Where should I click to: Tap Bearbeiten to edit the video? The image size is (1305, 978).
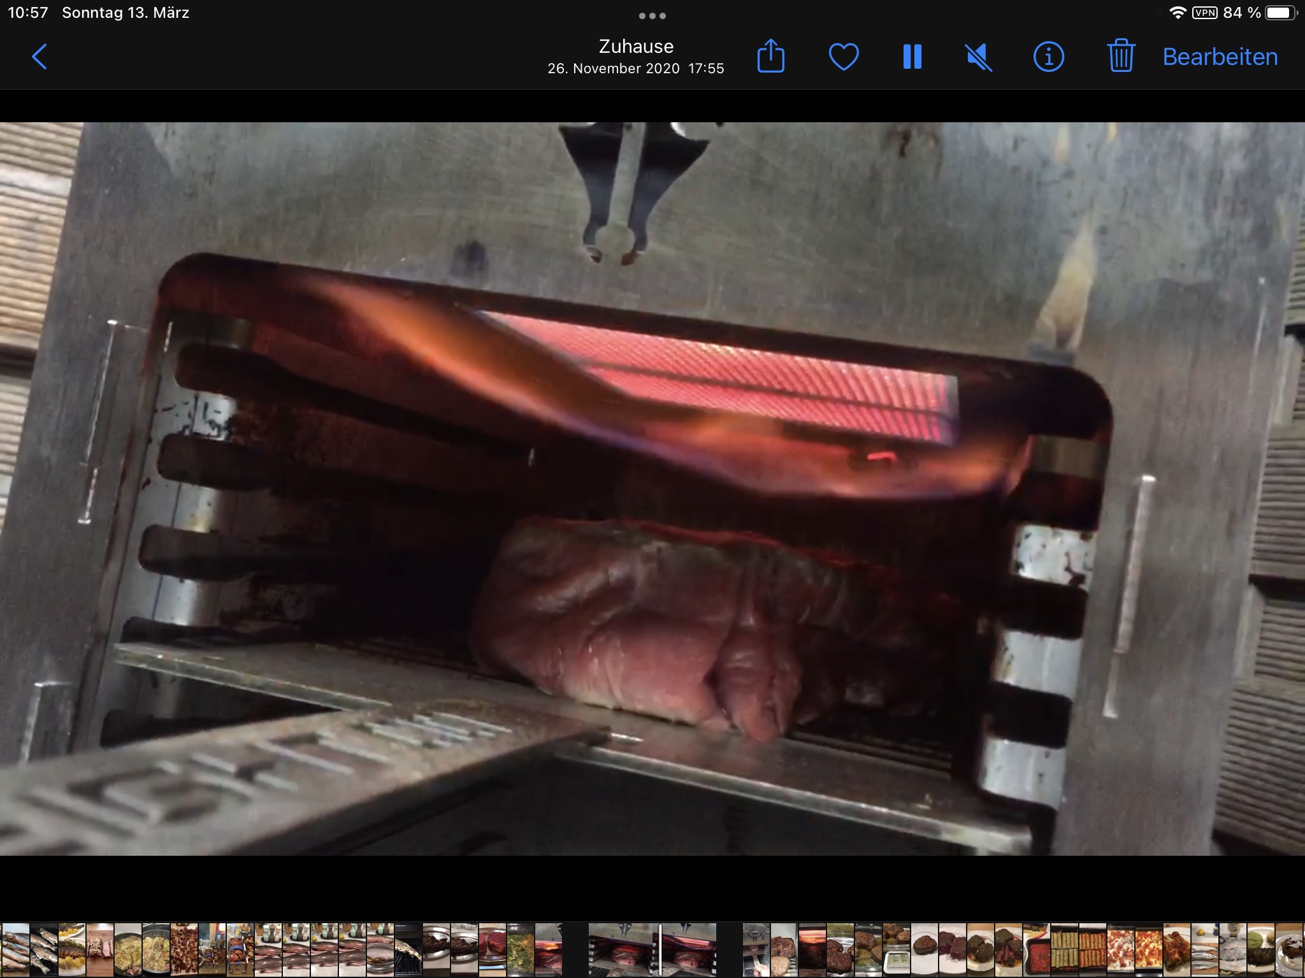1220,57
